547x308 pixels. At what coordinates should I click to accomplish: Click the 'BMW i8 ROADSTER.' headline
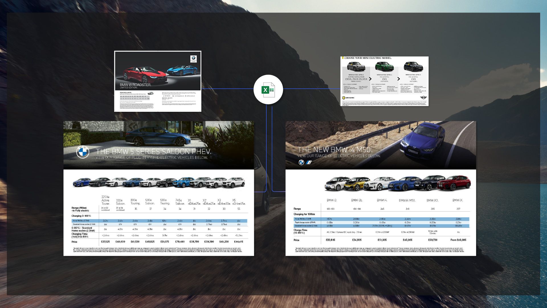pyautogui.click(x=135, y=85)
